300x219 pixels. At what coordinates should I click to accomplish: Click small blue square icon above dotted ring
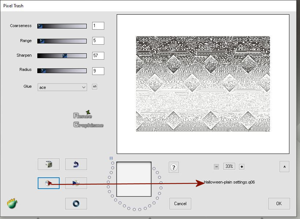tap(111, 158)
